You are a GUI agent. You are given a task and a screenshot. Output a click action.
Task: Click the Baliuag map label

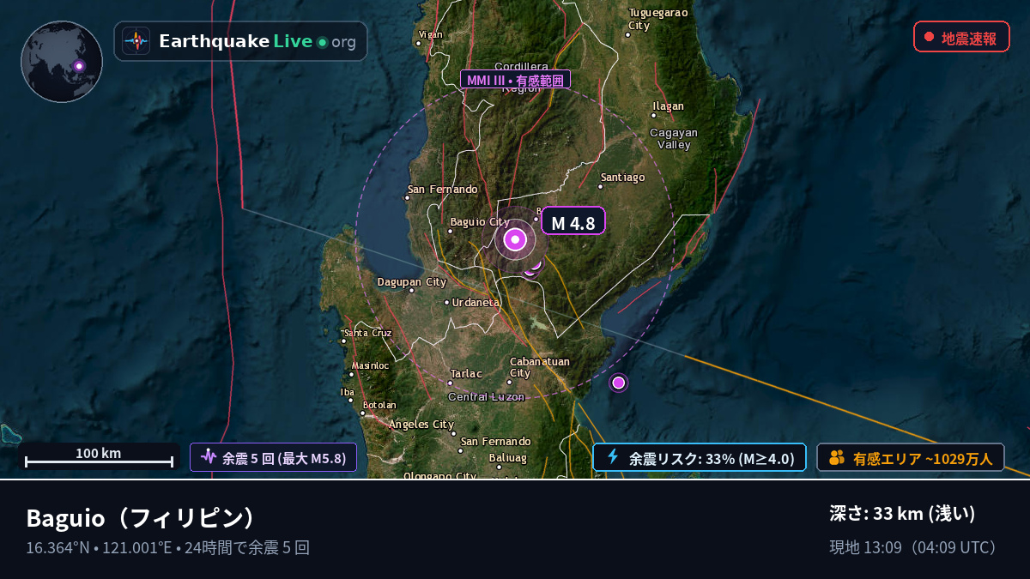(x=508, y=458)
